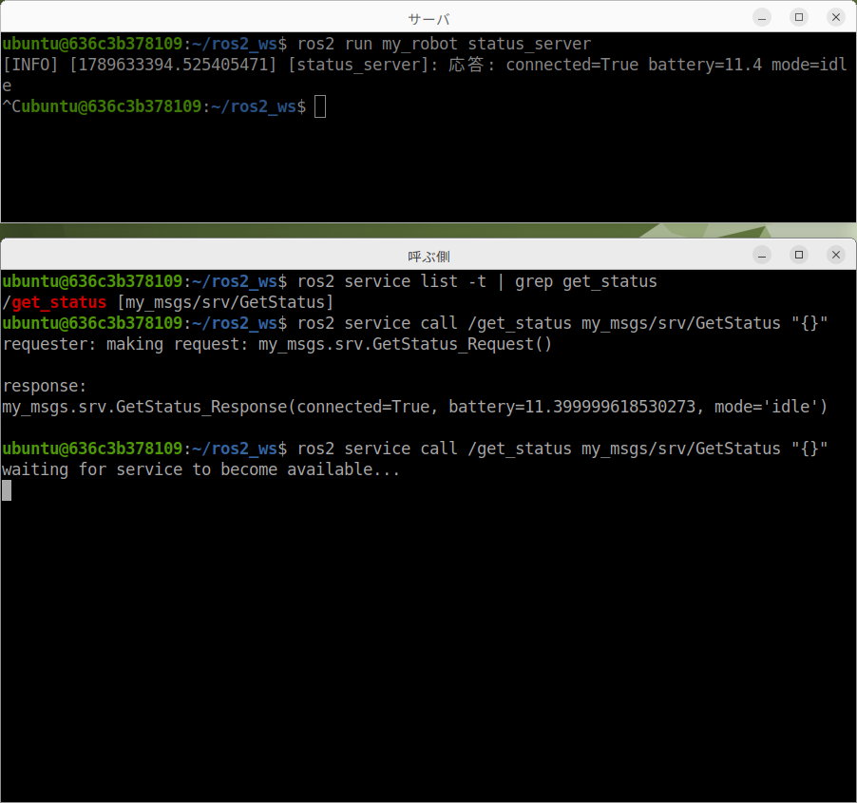Click the hollow cursor at the サーバ prompt

(320, 106)
